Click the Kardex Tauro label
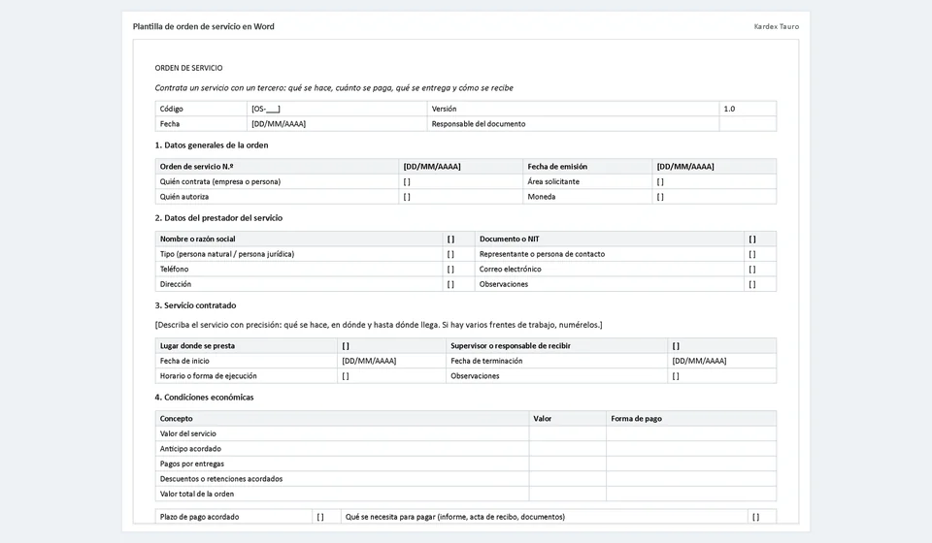Viewport: 932px width, 543px height. point(777,27)
